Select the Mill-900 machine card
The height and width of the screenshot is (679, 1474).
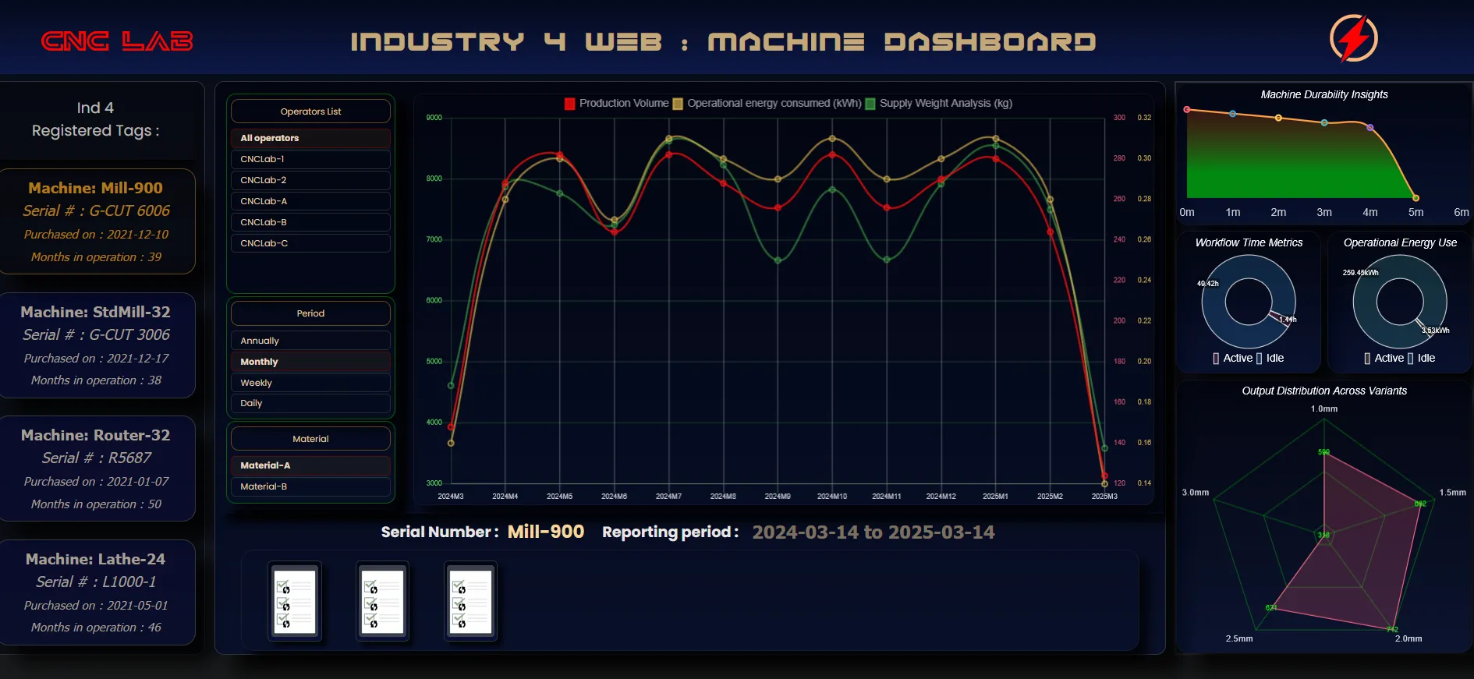97,221
